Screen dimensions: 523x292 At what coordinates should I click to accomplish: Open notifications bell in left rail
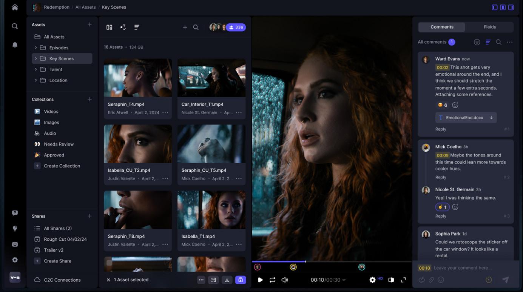click(x=15, y=45)
